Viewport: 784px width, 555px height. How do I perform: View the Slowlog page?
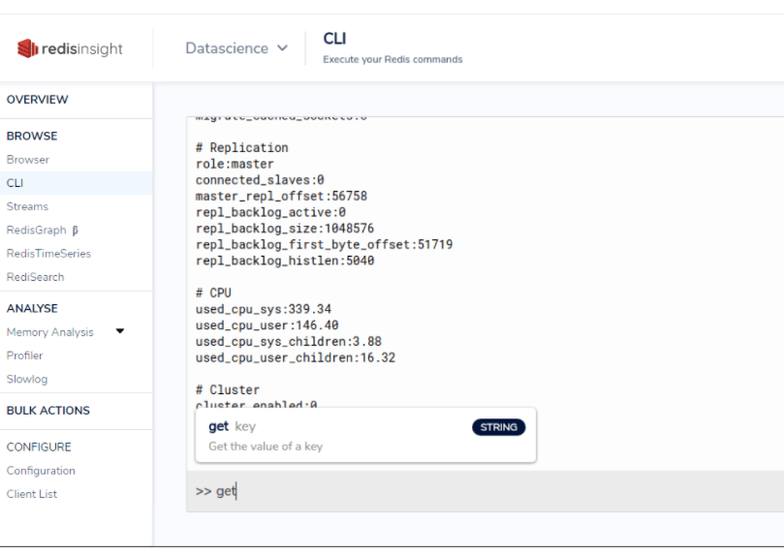tap(27, 379)
